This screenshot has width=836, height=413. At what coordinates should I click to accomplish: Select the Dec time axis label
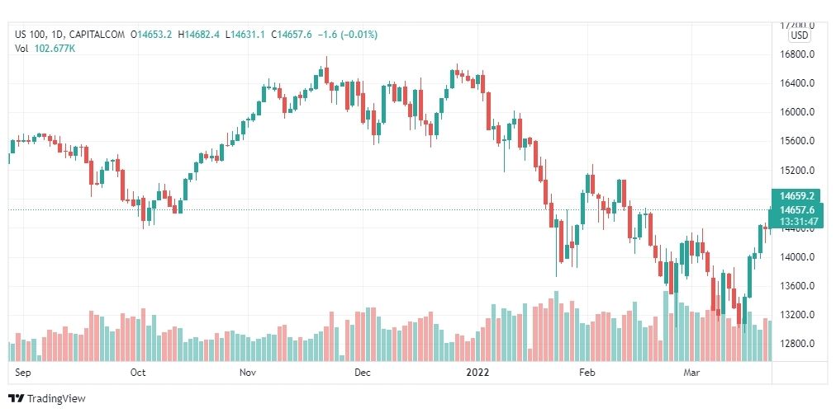pyautogui.click(x=363, y=372)
